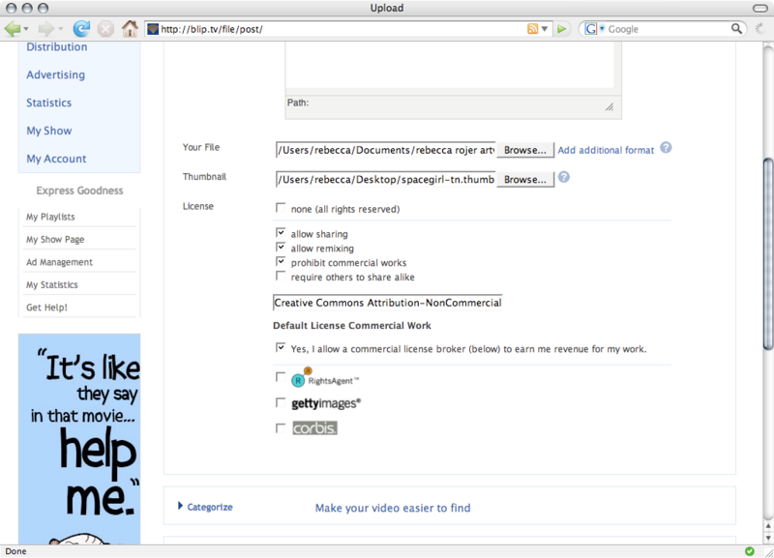Click the magnifying glass search icon
Screen dimensions: 774x558
click(736, 29)
